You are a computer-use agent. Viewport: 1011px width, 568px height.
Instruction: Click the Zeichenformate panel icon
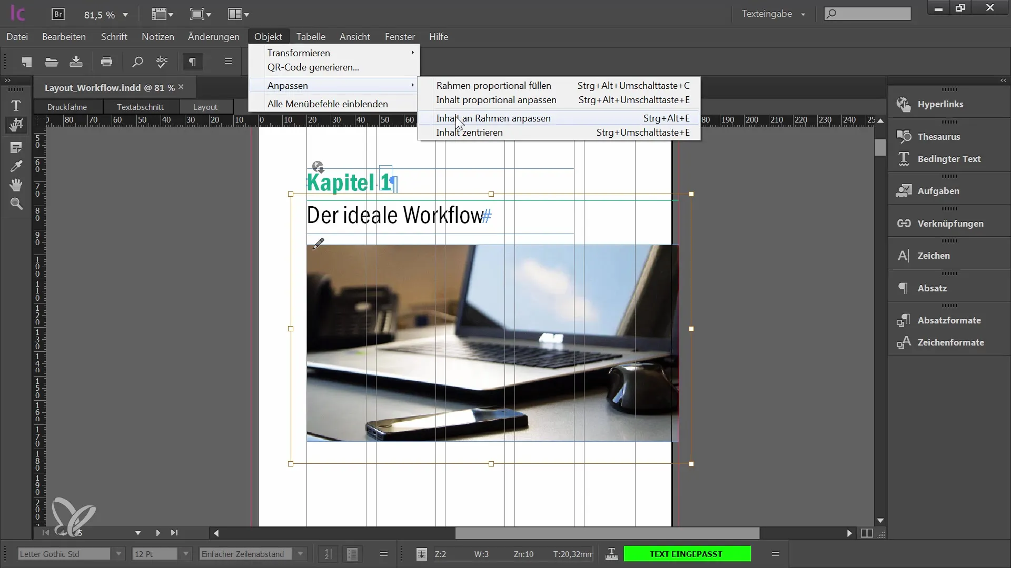click(x=904, y=342)
